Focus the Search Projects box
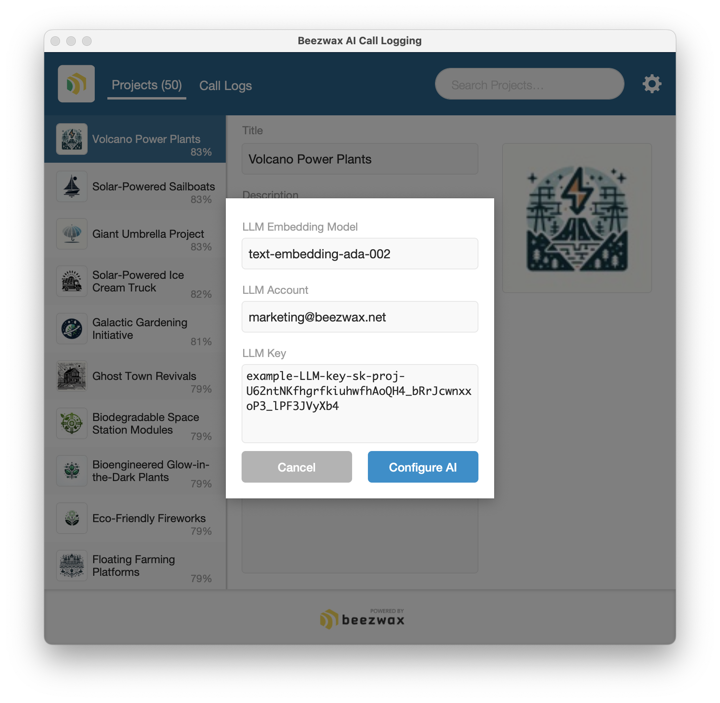Image resolution: width=720 pixels, height=703 pixels. 530,84
